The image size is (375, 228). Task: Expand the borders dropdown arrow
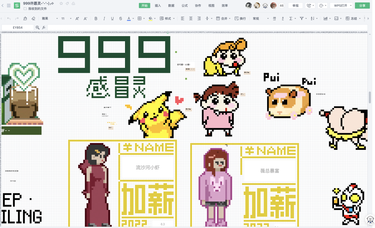pyautogui.click(x=144, y=18)
